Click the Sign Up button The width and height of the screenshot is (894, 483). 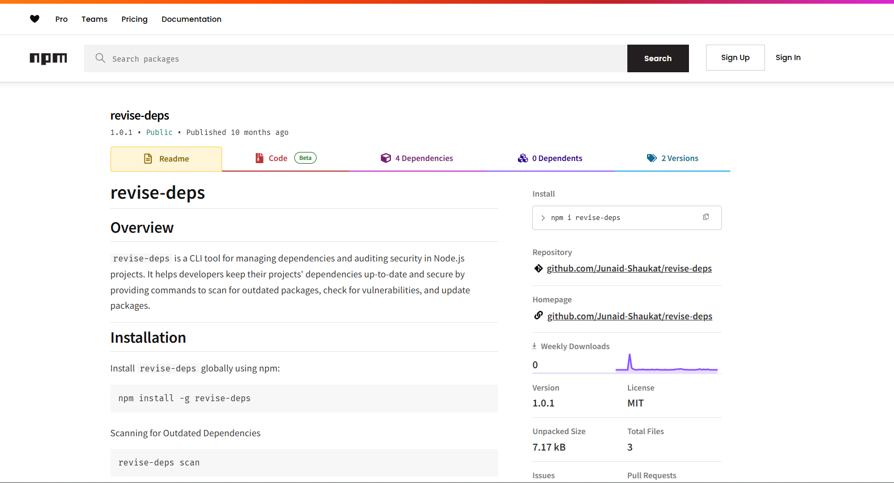(735, 57)
